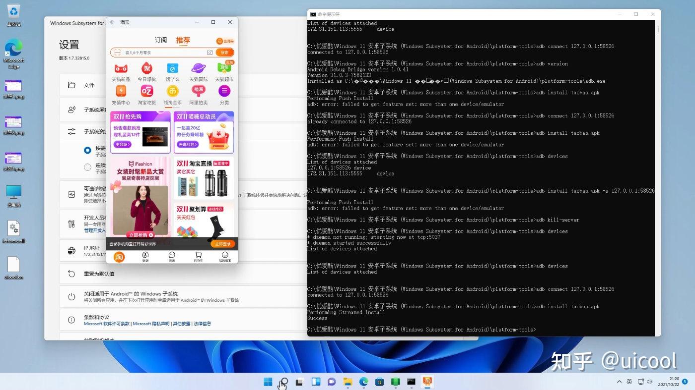
Task: Tap the 立即抢购 button on the iFashion card
Action: tap(140, 235)
